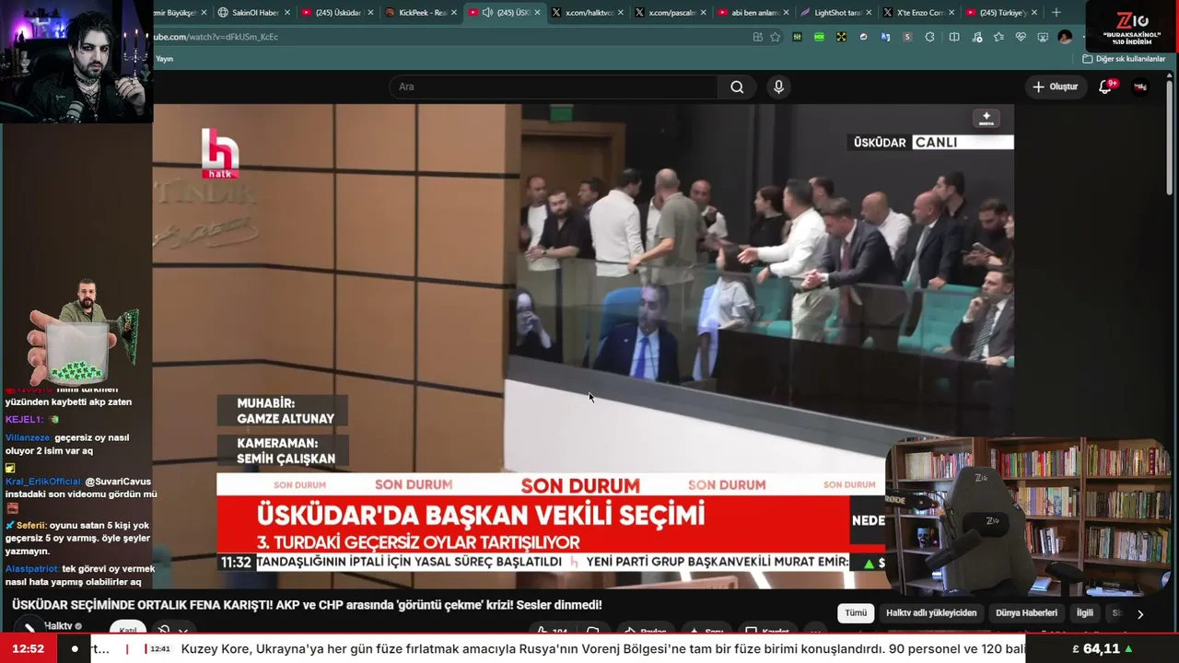
Task: Click the @SuvariCavus mention in chat
Action: coord(118,482)
